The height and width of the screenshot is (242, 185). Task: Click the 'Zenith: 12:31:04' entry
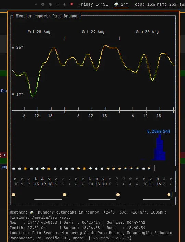click(27, 228)
